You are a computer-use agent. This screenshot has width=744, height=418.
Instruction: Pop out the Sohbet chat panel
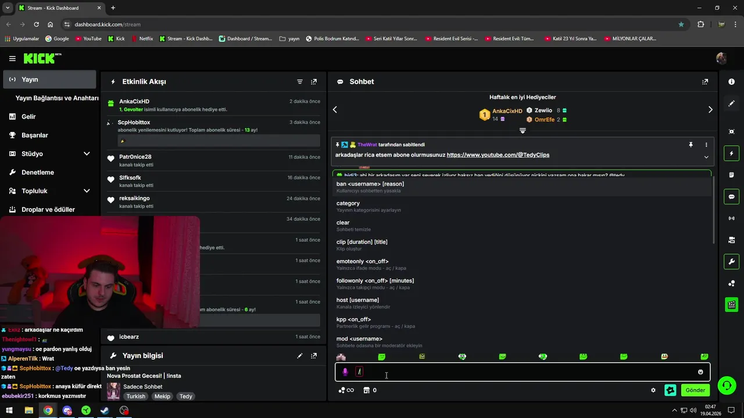click(x=705, y=82)
